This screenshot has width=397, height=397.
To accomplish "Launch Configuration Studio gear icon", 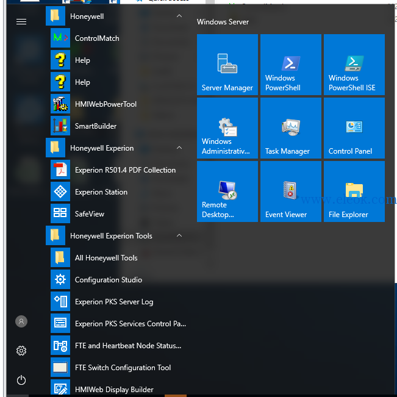I will pos(60,279).
